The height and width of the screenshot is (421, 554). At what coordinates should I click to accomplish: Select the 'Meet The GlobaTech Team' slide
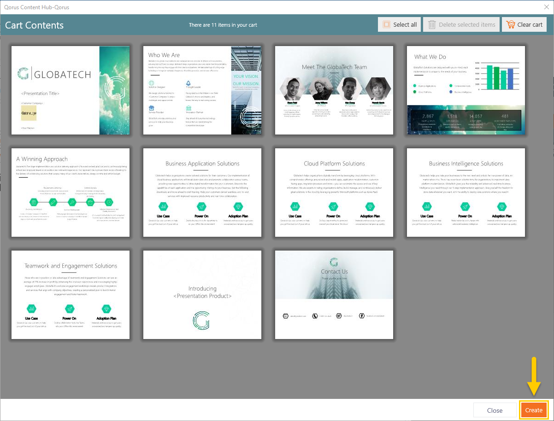tap(334, 90)
